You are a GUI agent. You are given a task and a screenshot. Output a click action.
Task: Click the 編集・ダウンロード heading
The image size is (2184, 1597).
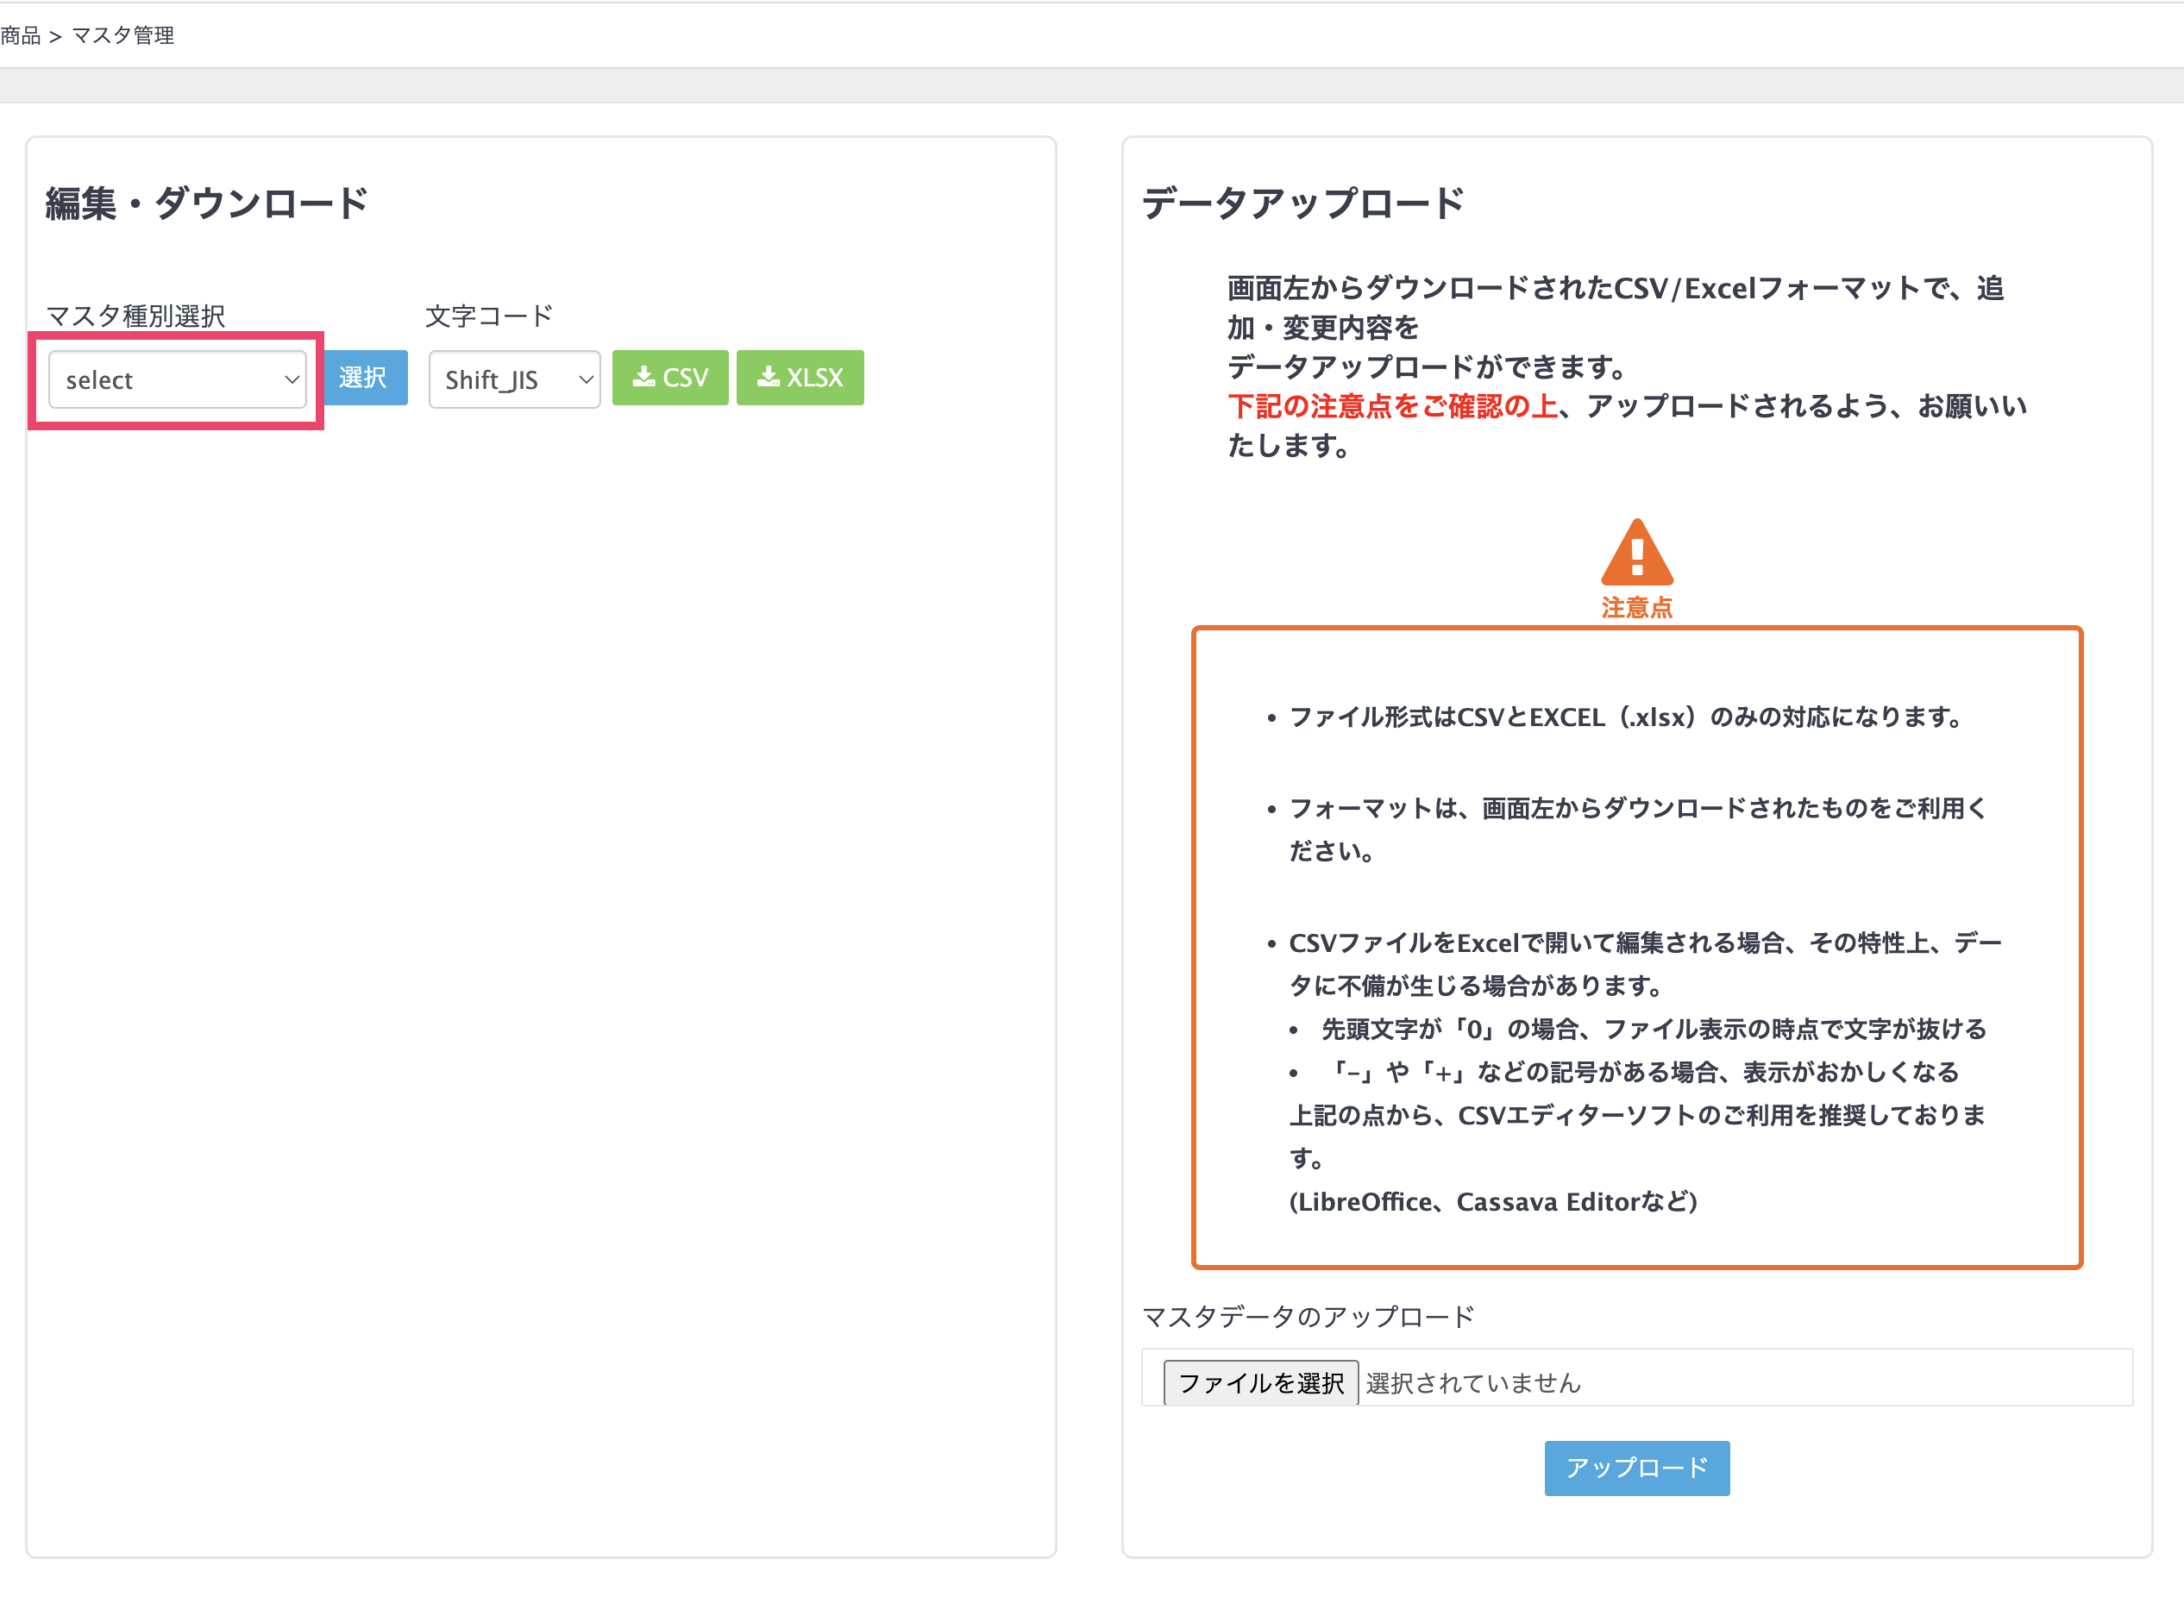[x=207, y=203]
